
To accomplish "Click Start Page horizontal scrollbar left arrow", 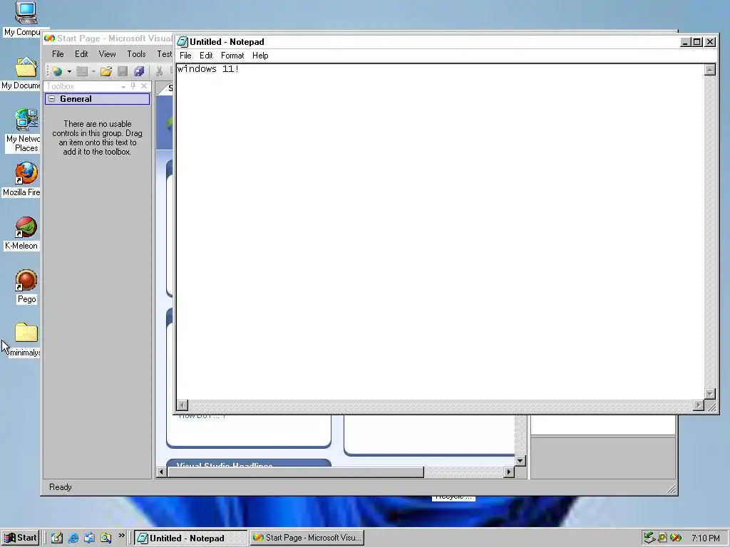I will pyautogui.click(x=161, y=472).
